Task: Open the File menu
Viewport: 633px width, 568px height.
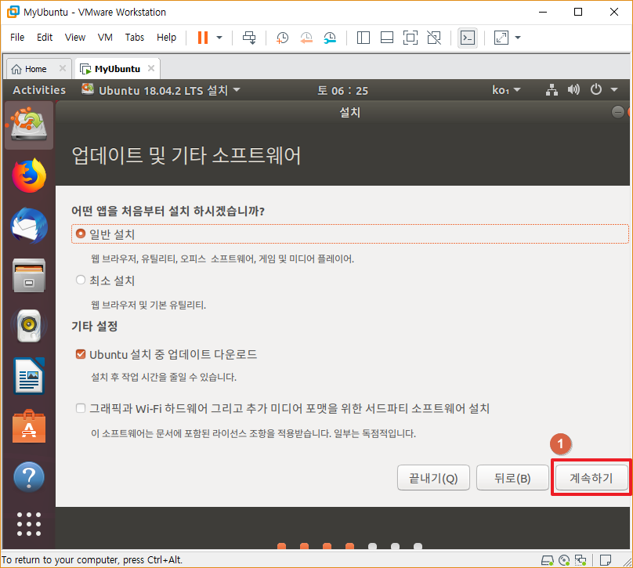Action: point(17,38)
